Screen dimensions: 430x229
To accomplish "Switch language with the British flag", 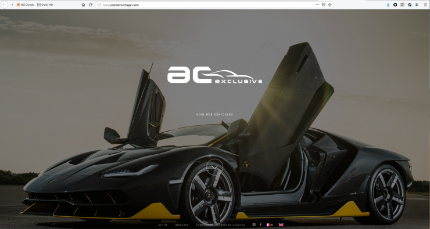I will tap(281, 225).
